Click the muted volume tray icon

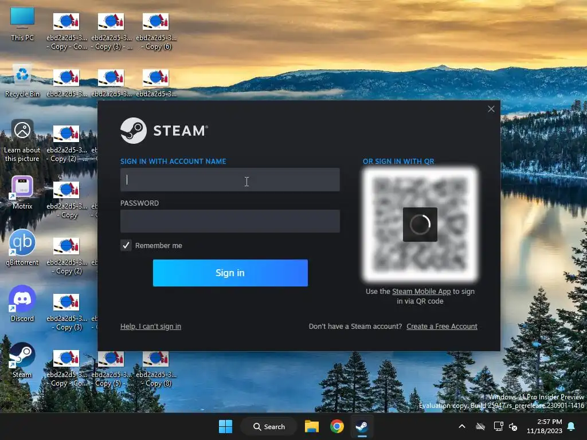point(513,426)
